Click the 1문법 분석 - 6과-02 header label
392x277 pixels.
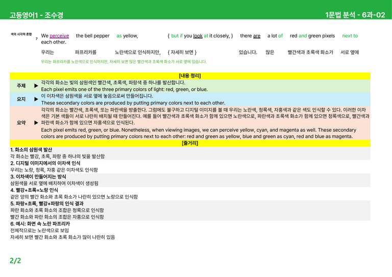click(355, 15)
